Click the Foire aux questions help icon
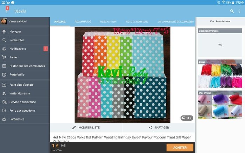 coord(4,111)
